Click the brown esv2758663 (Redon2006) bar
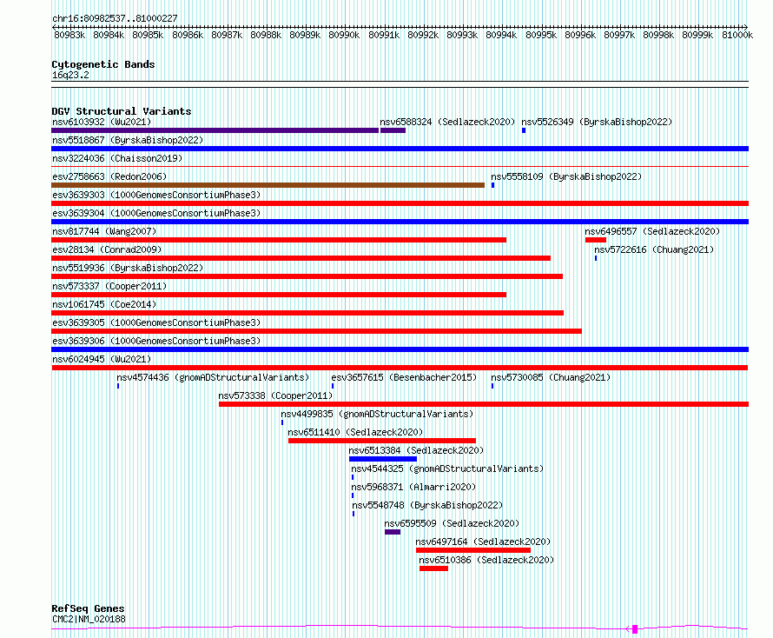This screenshot has width=773, height=638. click(x=268, y=185)
